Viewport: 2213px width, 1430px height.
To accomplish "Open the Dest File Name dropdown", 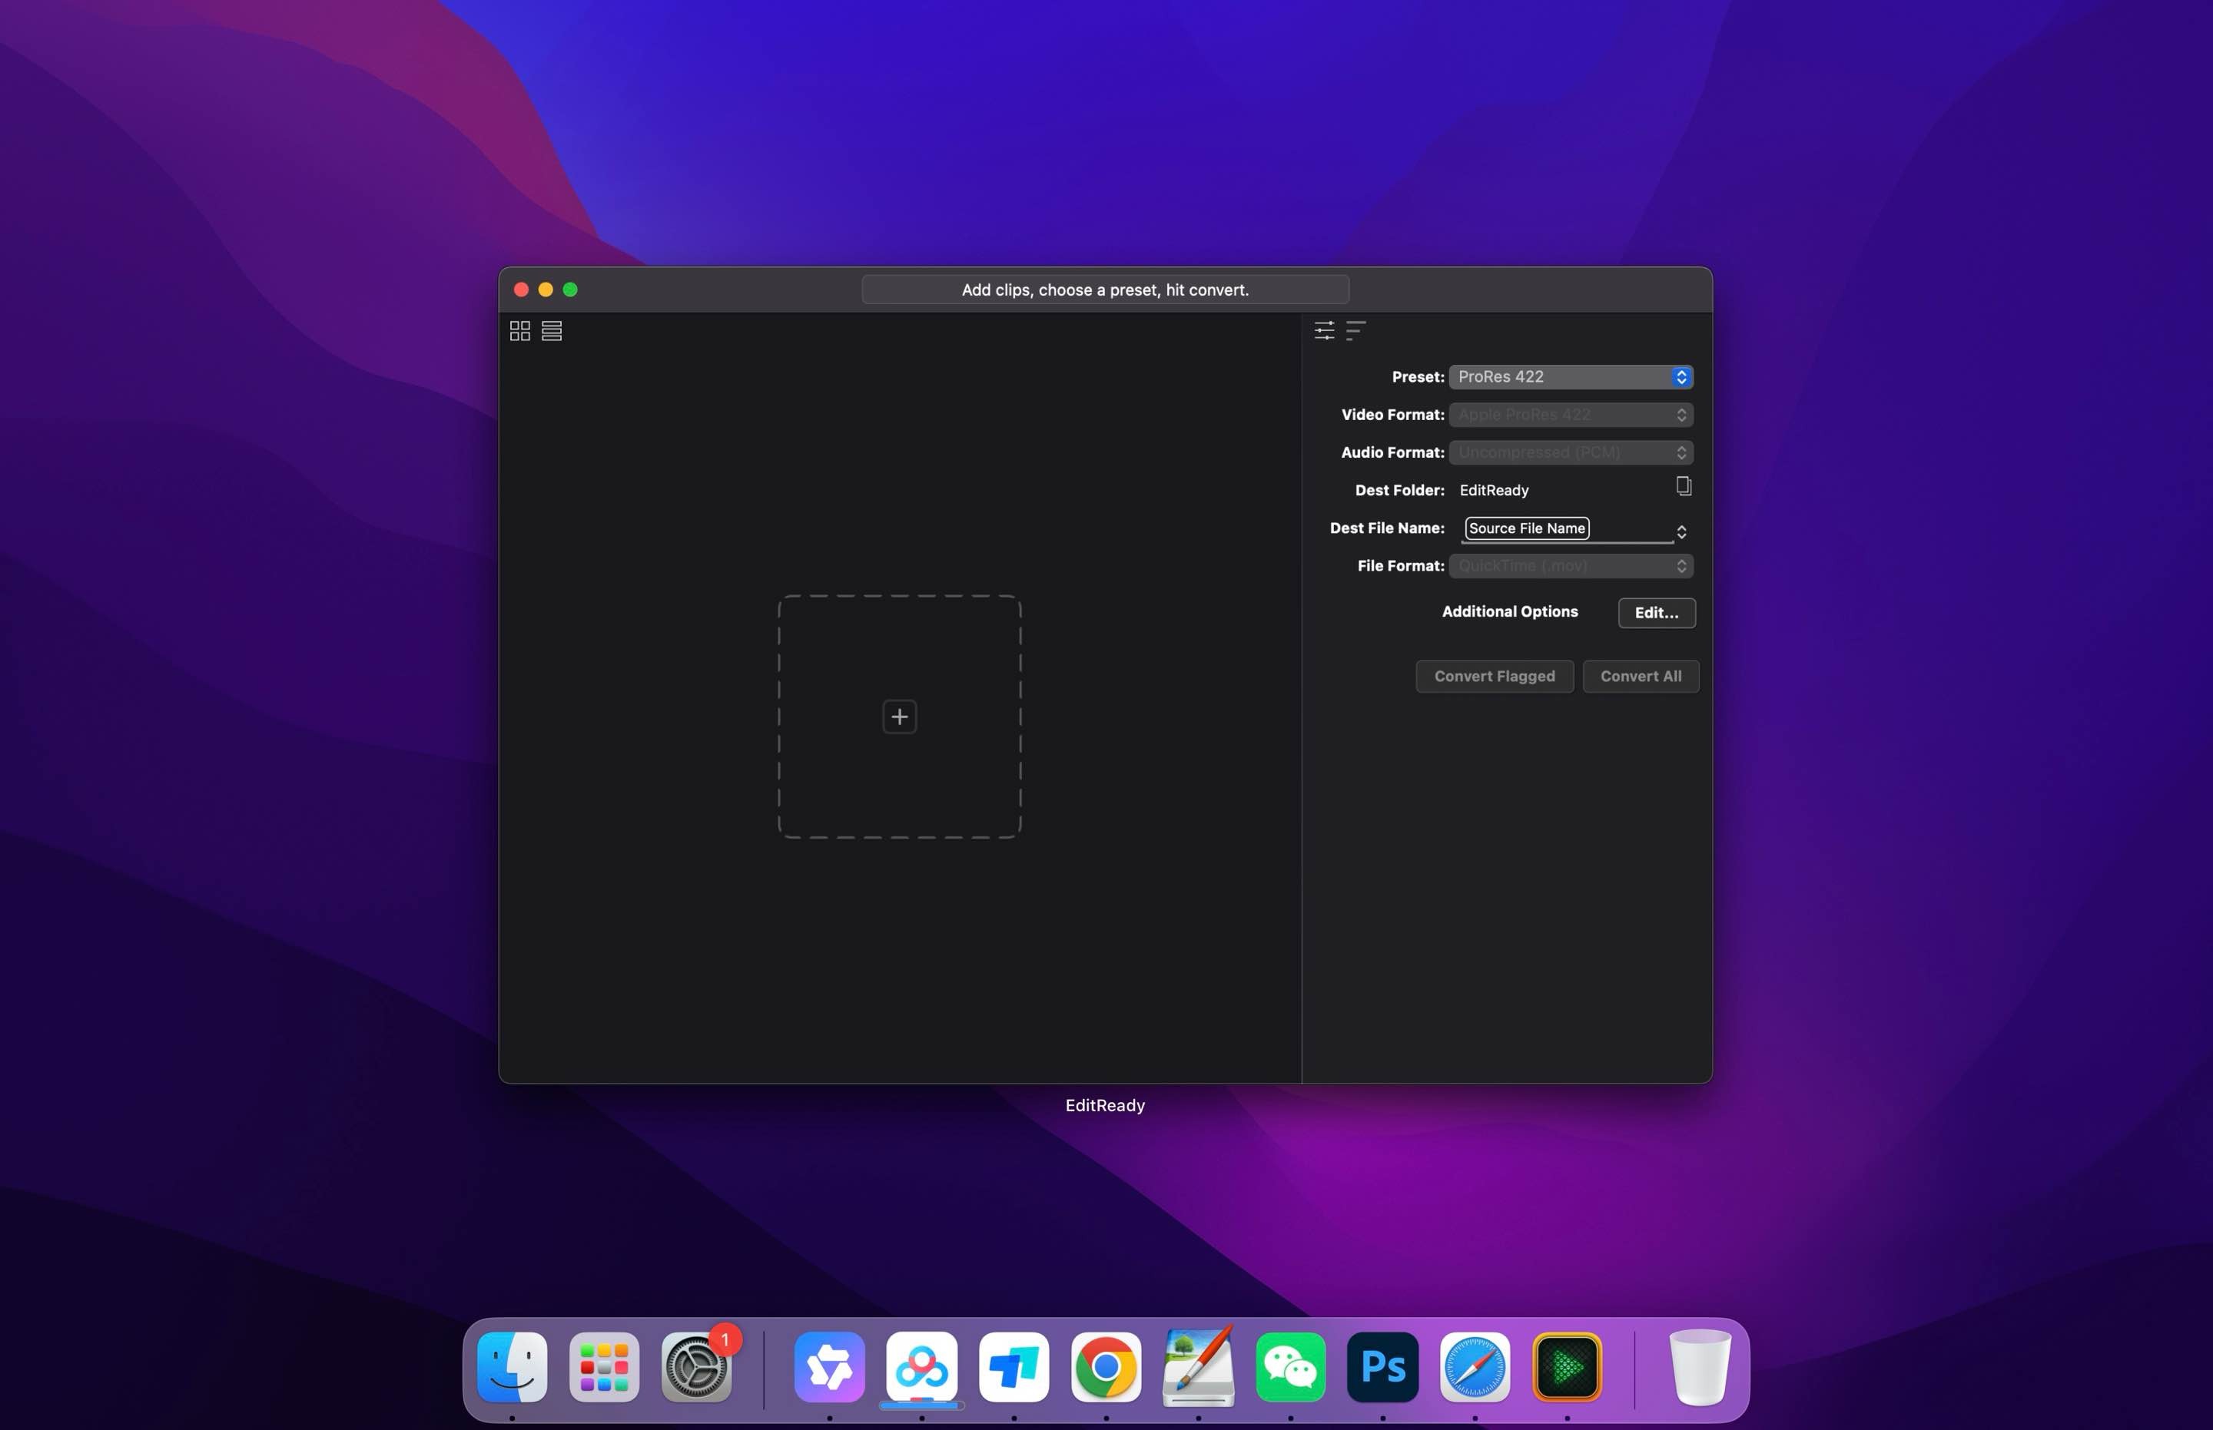I will point(1681,531).
